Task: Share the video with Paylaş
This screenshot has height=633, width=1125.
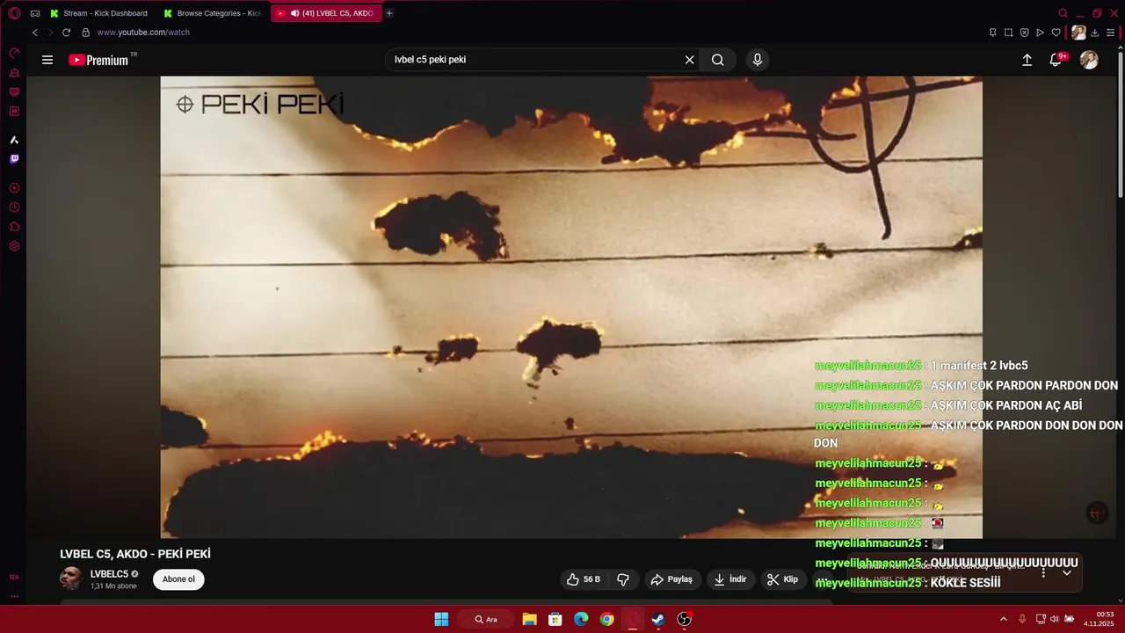Action: (671, 579)
